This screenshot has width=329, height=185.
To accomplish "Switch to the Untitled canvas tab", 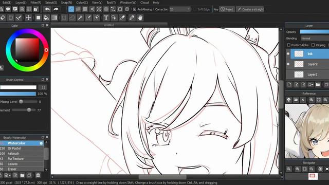I will (109, 25).
